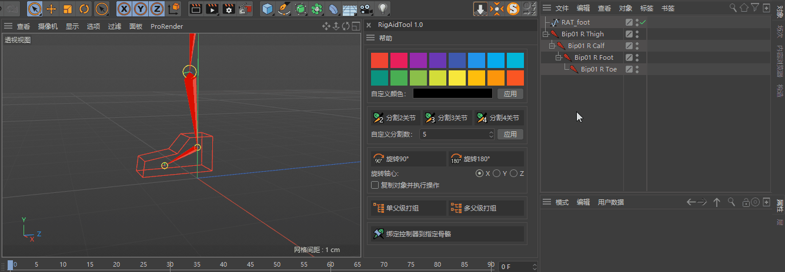Pick the red color swatch

pos(379,60)
